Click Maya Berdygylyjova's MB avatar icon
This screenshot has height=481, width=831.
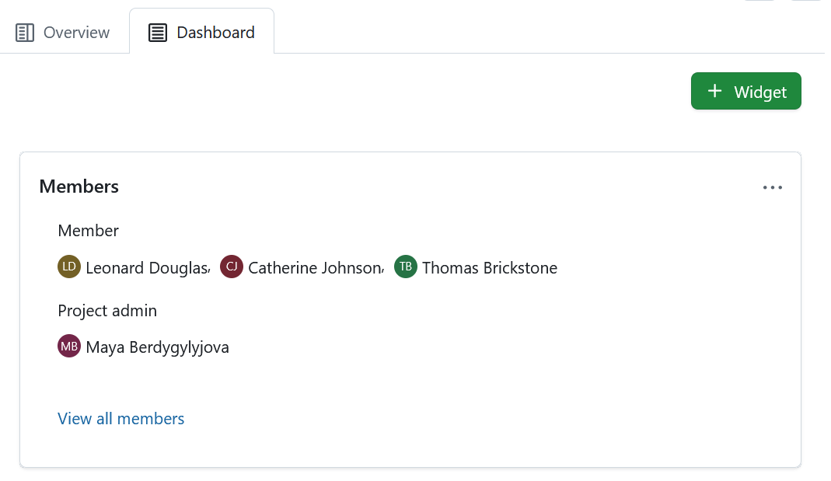click(x=69, y=346)
